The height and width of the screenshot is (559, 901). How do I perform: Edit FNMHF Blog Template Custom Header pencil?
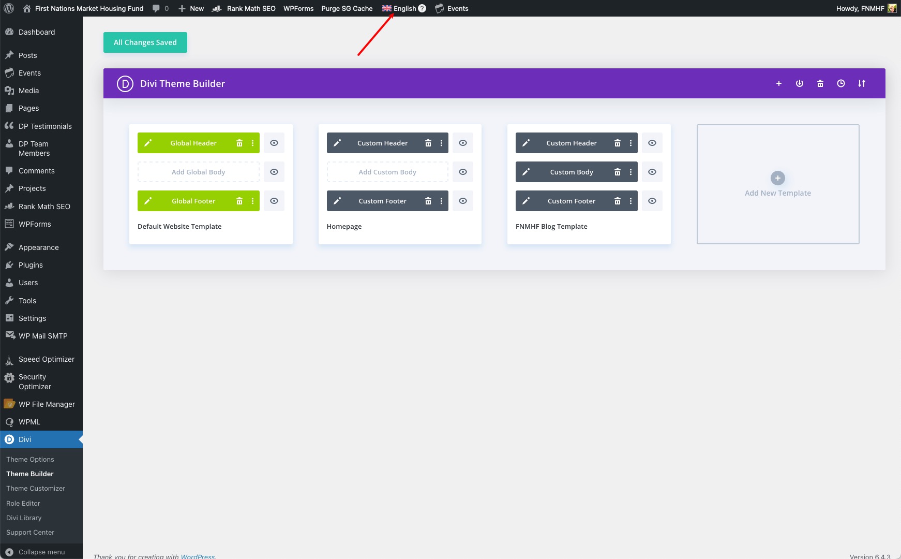pyautogui.click(x=526, y=143)
